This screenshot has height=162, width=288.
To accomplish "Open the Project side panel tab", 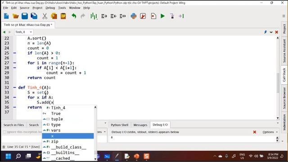I will (x=284, y=29).
